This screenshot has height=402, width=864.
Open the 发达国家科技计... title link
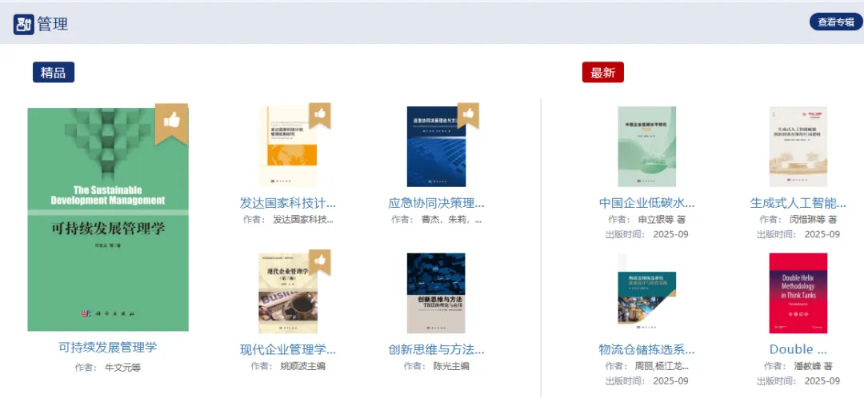pos(288,203)
